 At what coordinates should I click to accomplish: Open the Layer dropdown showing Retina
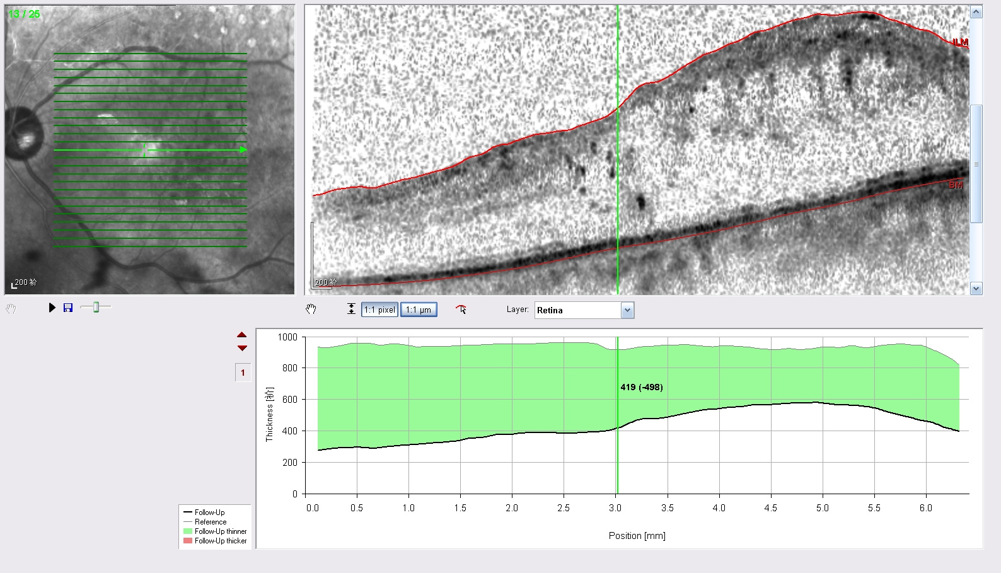584,310
